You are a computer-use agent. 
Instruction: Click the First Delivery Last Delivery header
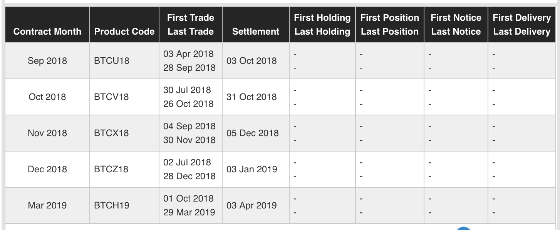[x=522, y=25]
